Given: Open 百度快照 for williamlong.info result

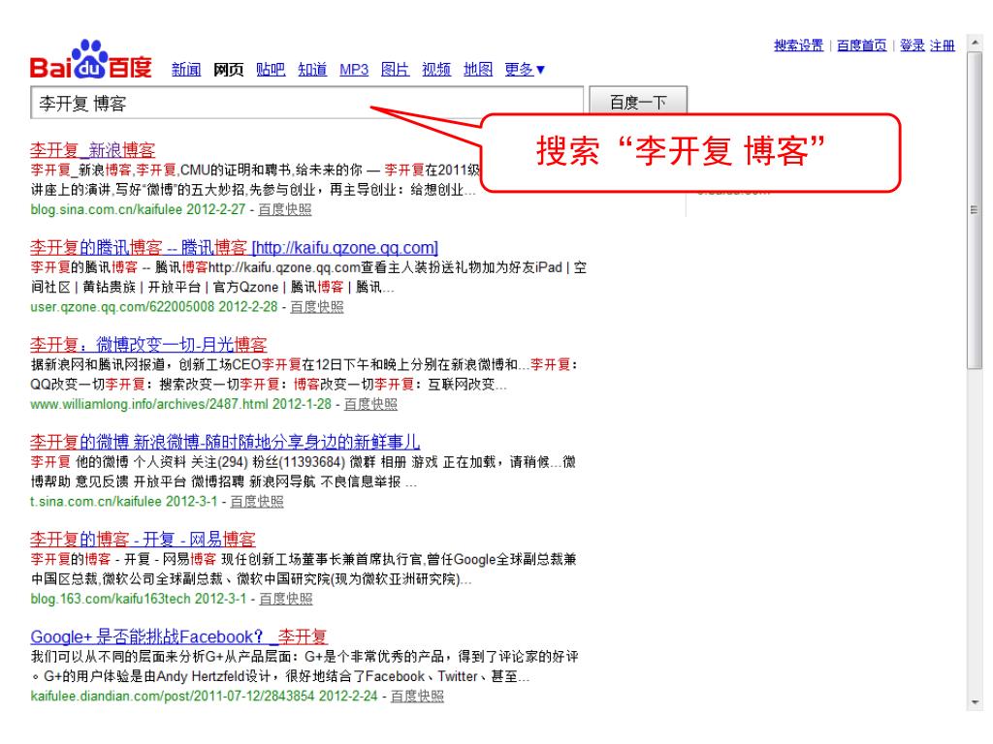Looking at the screenshot, I should 370,404.
